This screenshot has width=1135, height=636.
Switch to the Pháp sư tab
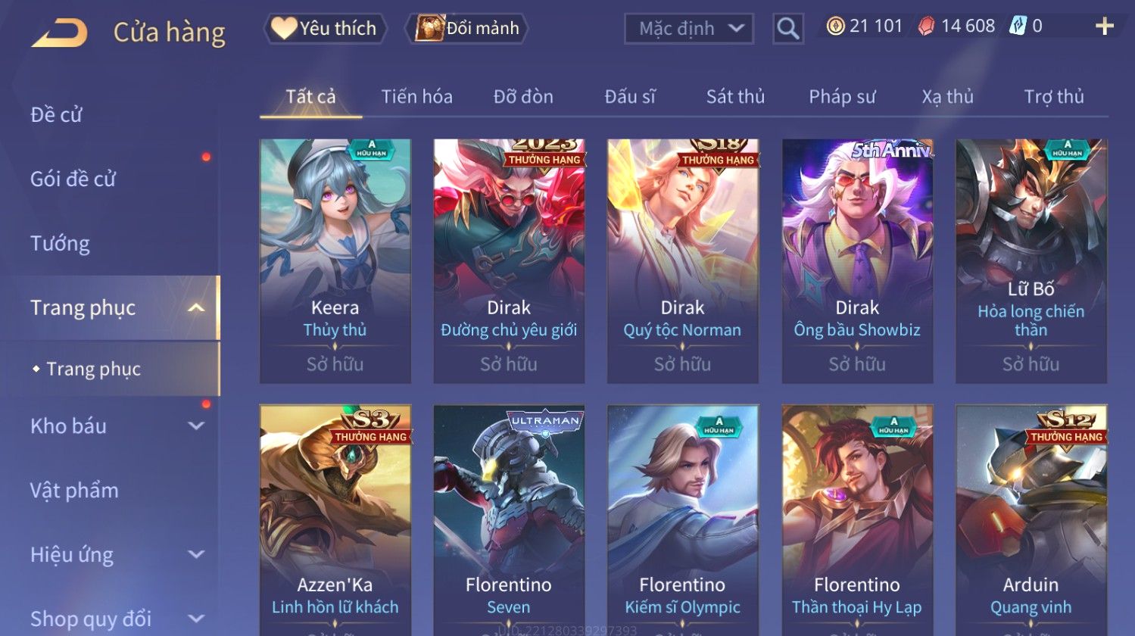(842, 97)
